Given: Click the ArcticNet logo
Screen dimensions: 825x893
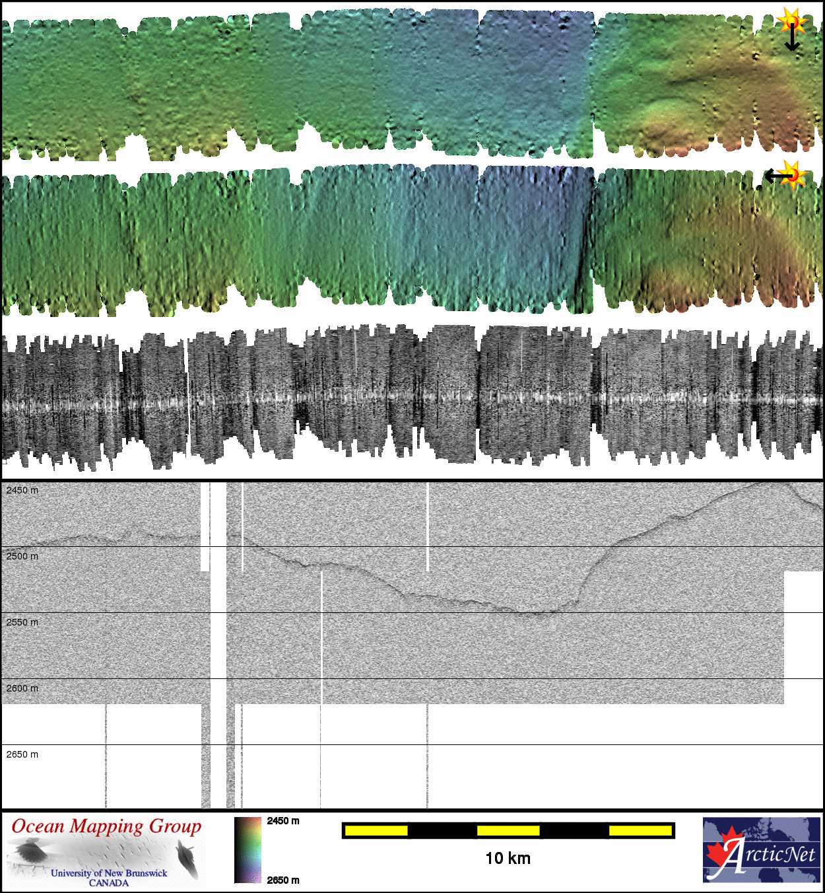Looking at the screenshot, I should coord(762,850).
